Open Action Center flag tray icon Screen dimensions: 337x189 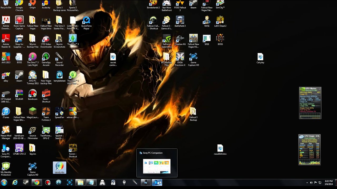click(315, 183)
